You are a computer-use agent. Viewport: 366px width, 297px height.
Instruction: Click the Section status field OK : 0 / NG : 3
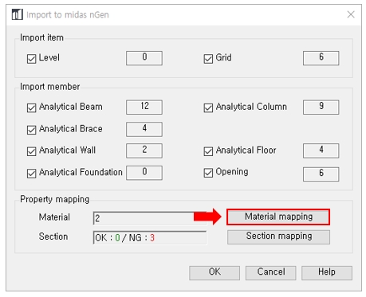(150, 237)
